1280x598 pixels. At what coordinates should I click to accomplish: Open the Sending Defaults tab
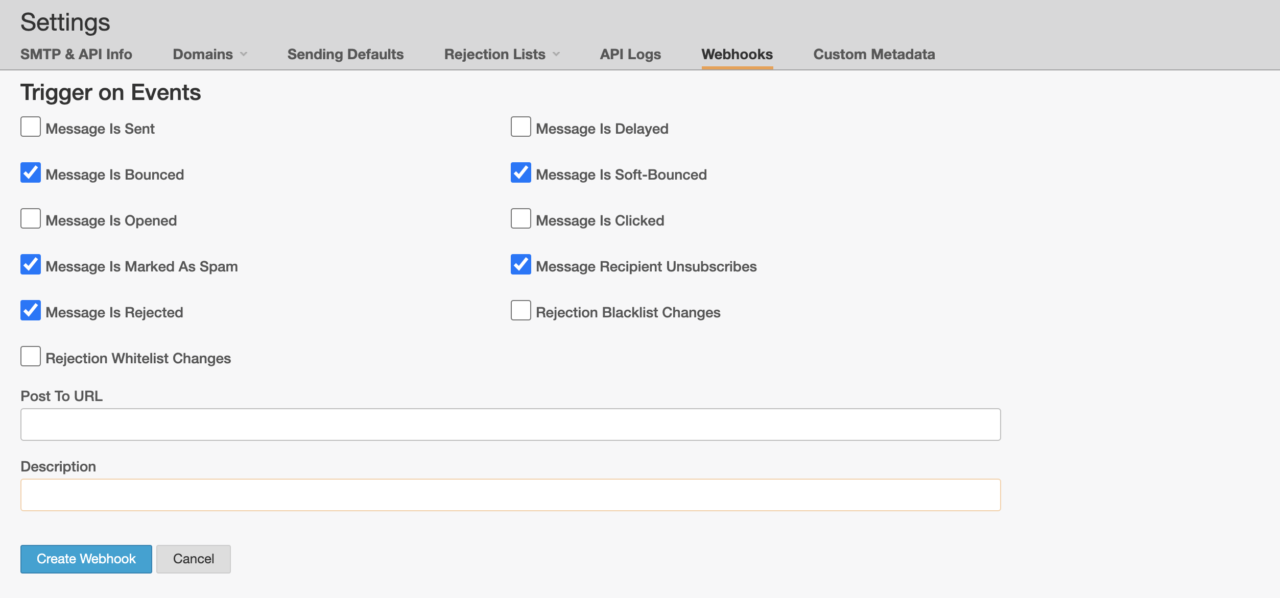point(345,55)
